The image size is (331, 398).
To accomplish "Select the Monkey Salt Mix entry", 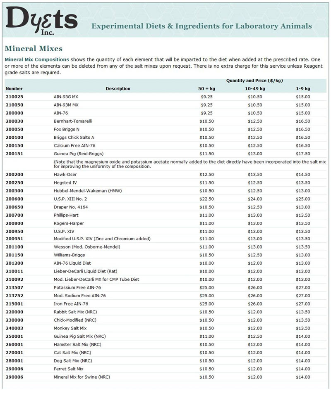I will [70, 328].
